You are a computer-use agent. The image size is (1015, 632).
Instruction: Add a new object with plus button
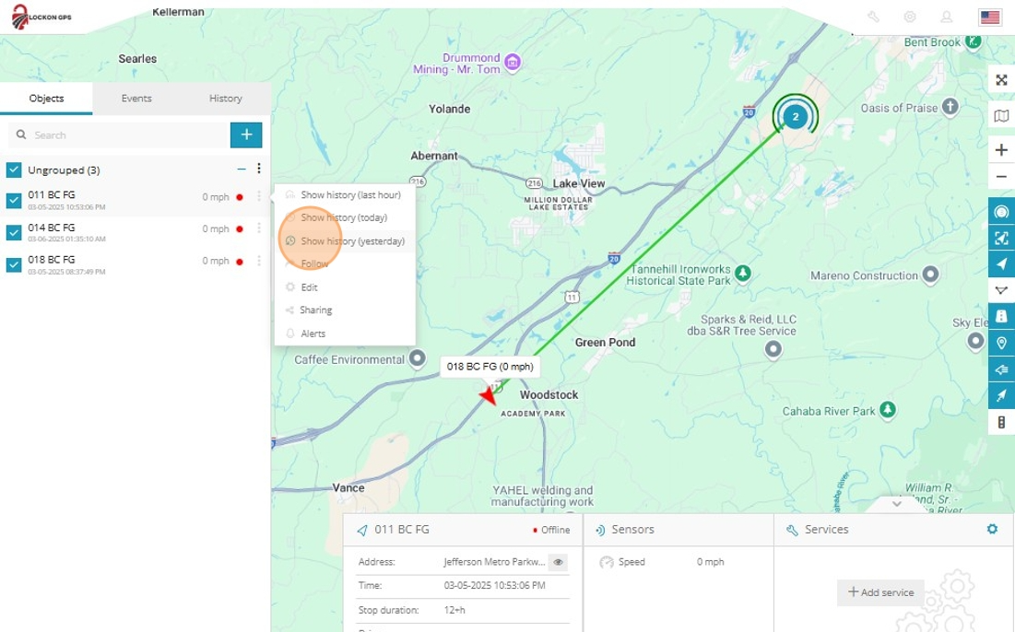tap(247, 135)
